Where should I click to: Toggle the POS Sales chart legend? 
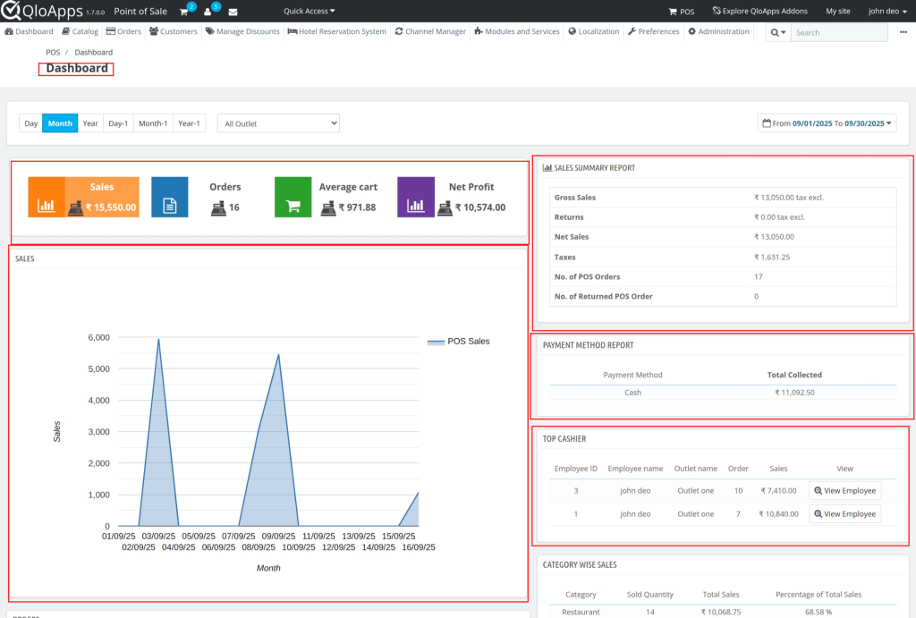click(x=459, y=341)
